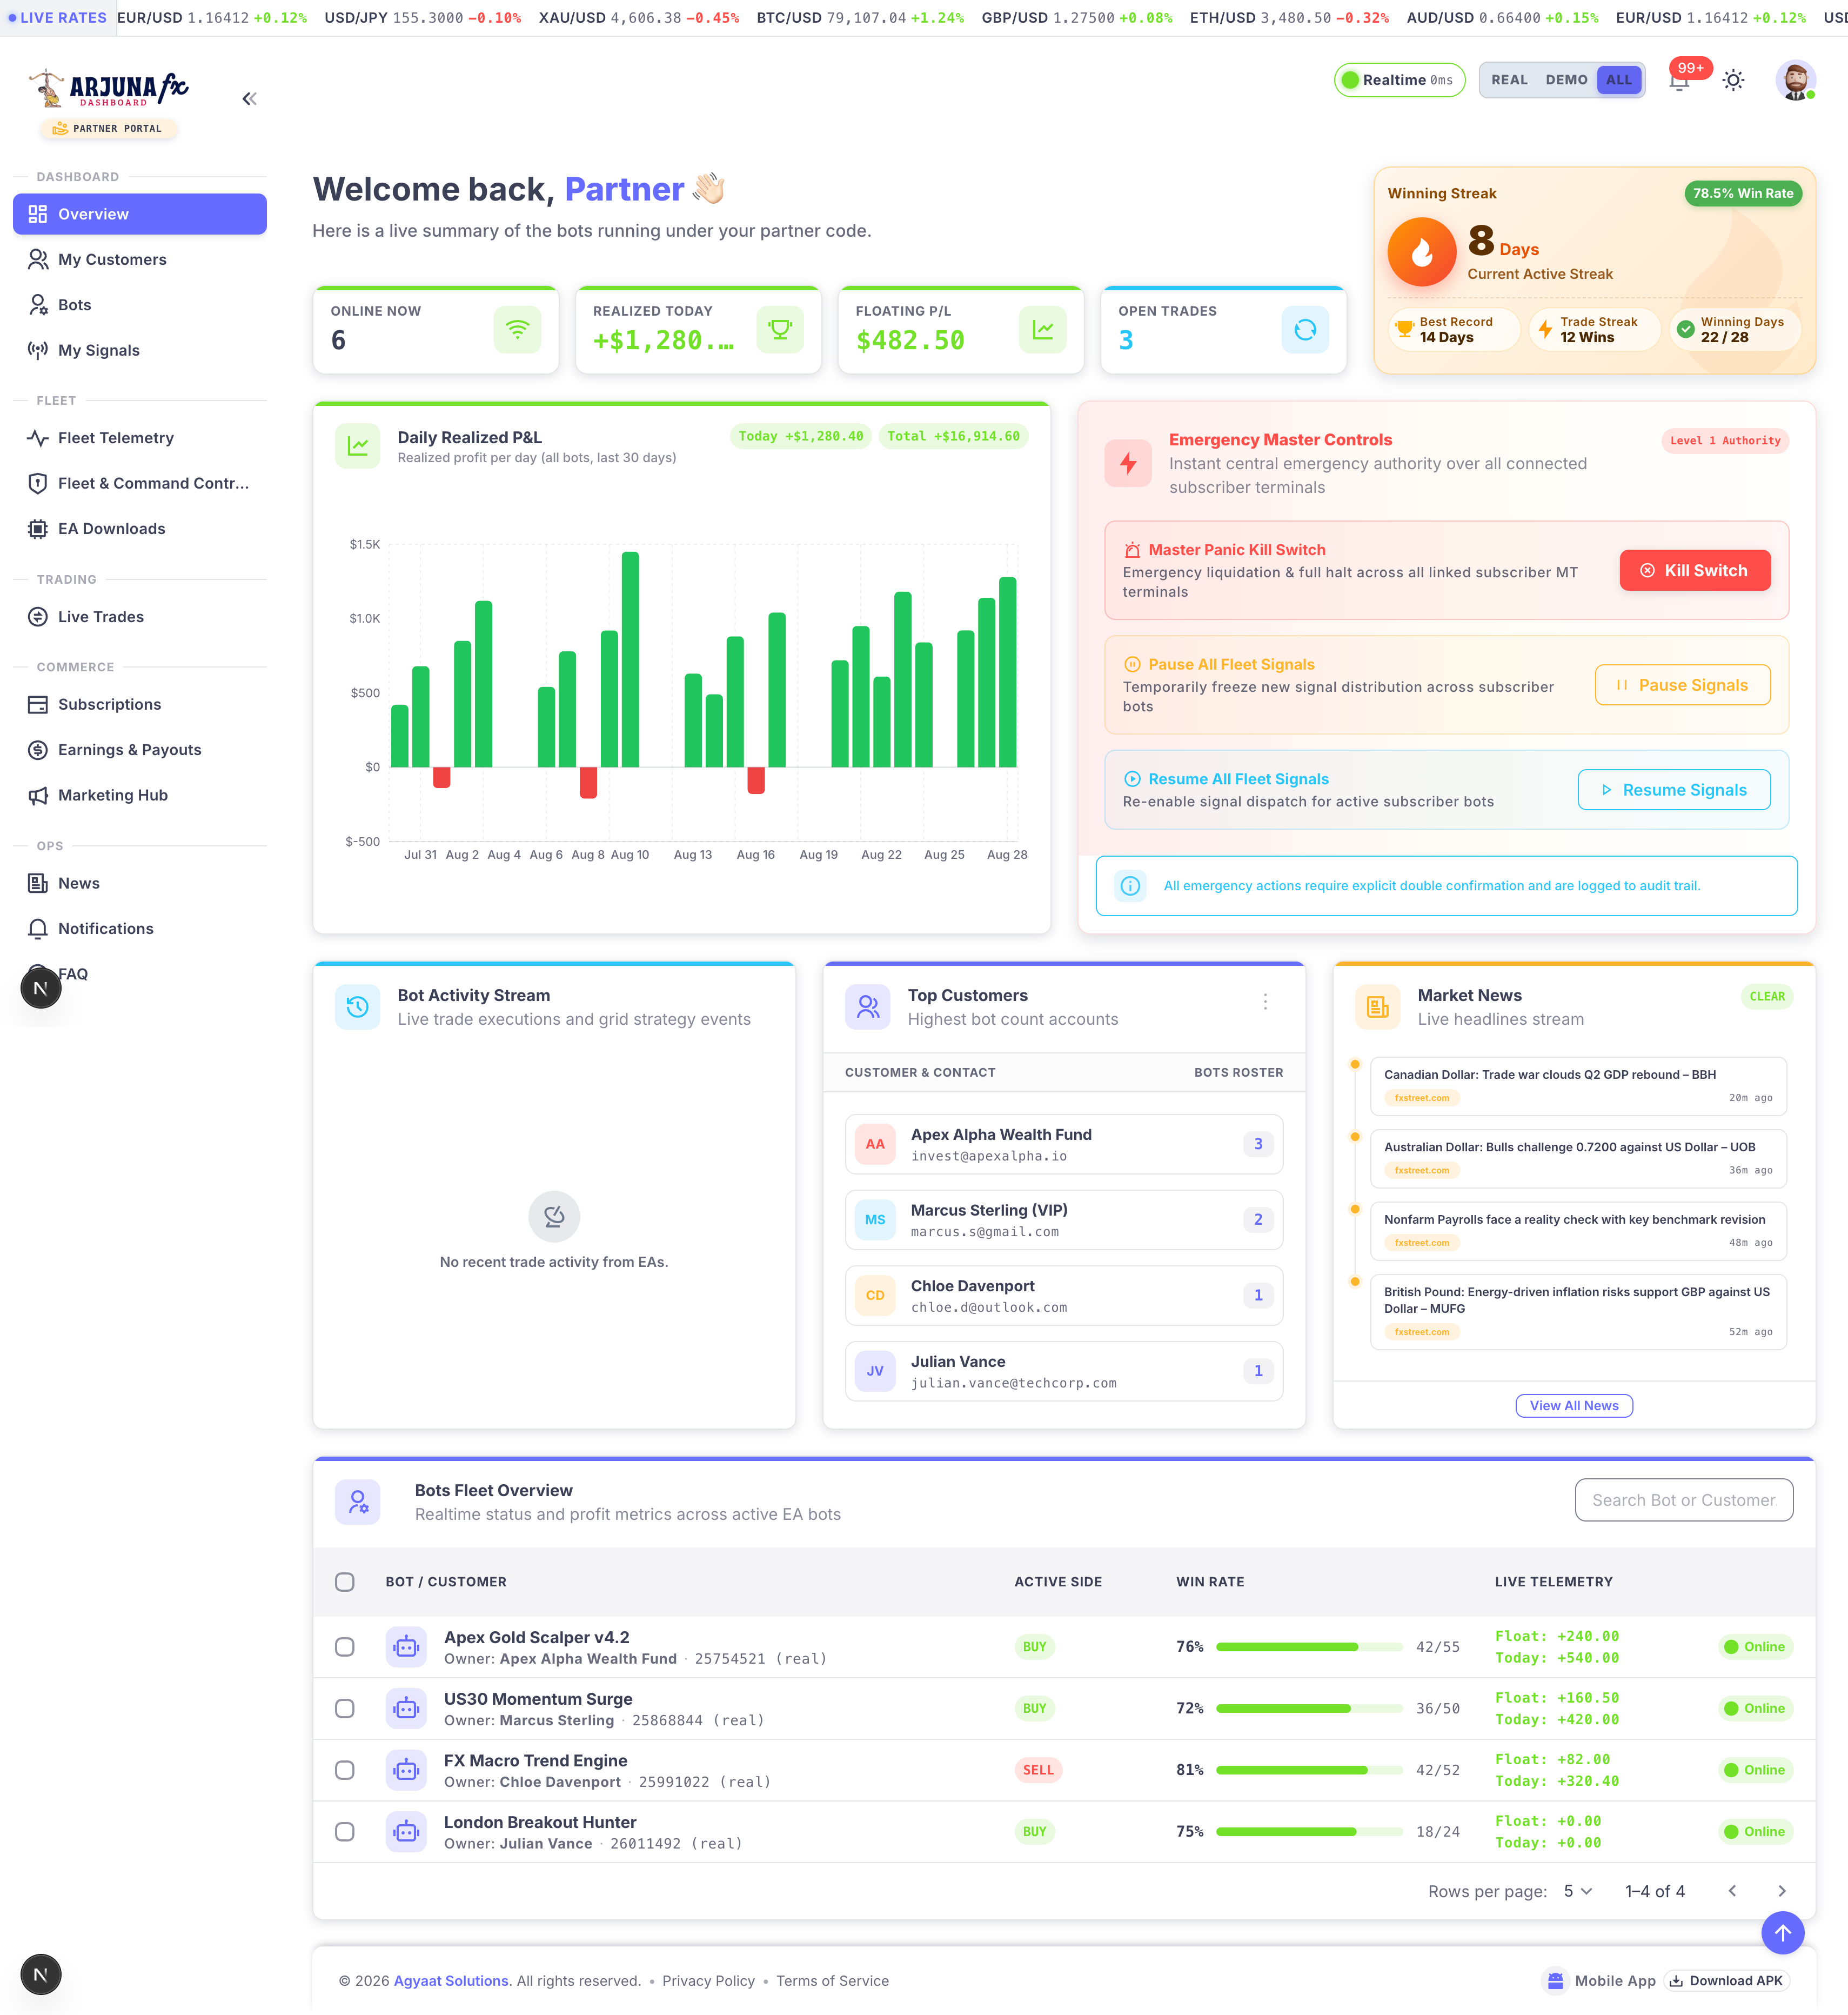The width and height of the screenshot is (1848, 2015).
Task: Click the Download APK button
Action: pos(1726,1981)
